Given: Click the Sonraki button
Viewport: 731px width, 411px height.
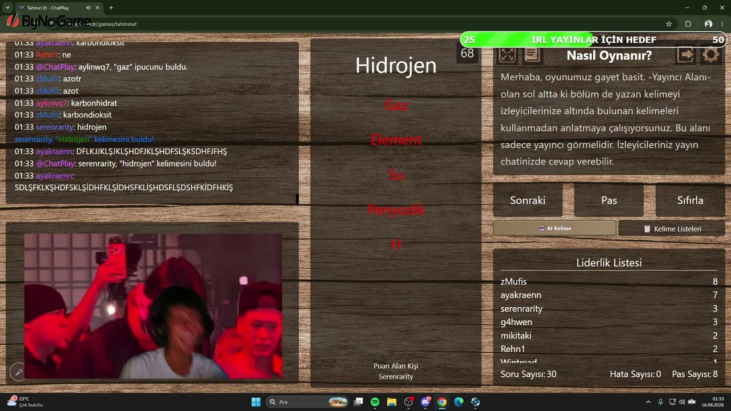Looking at the screenshot, I should pyautogui.click(x=528, y=200).
